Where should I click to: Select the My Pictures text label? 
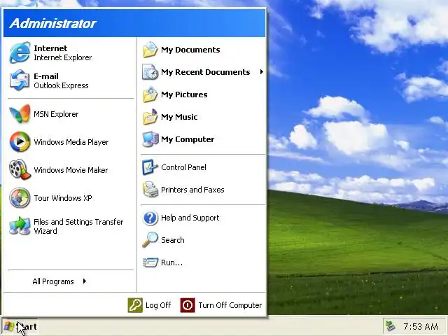click(184, 94)
